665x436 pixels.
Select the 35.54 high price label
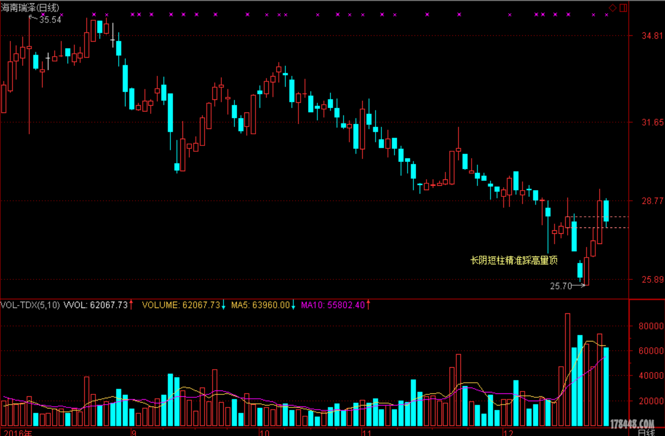point(50,20)
